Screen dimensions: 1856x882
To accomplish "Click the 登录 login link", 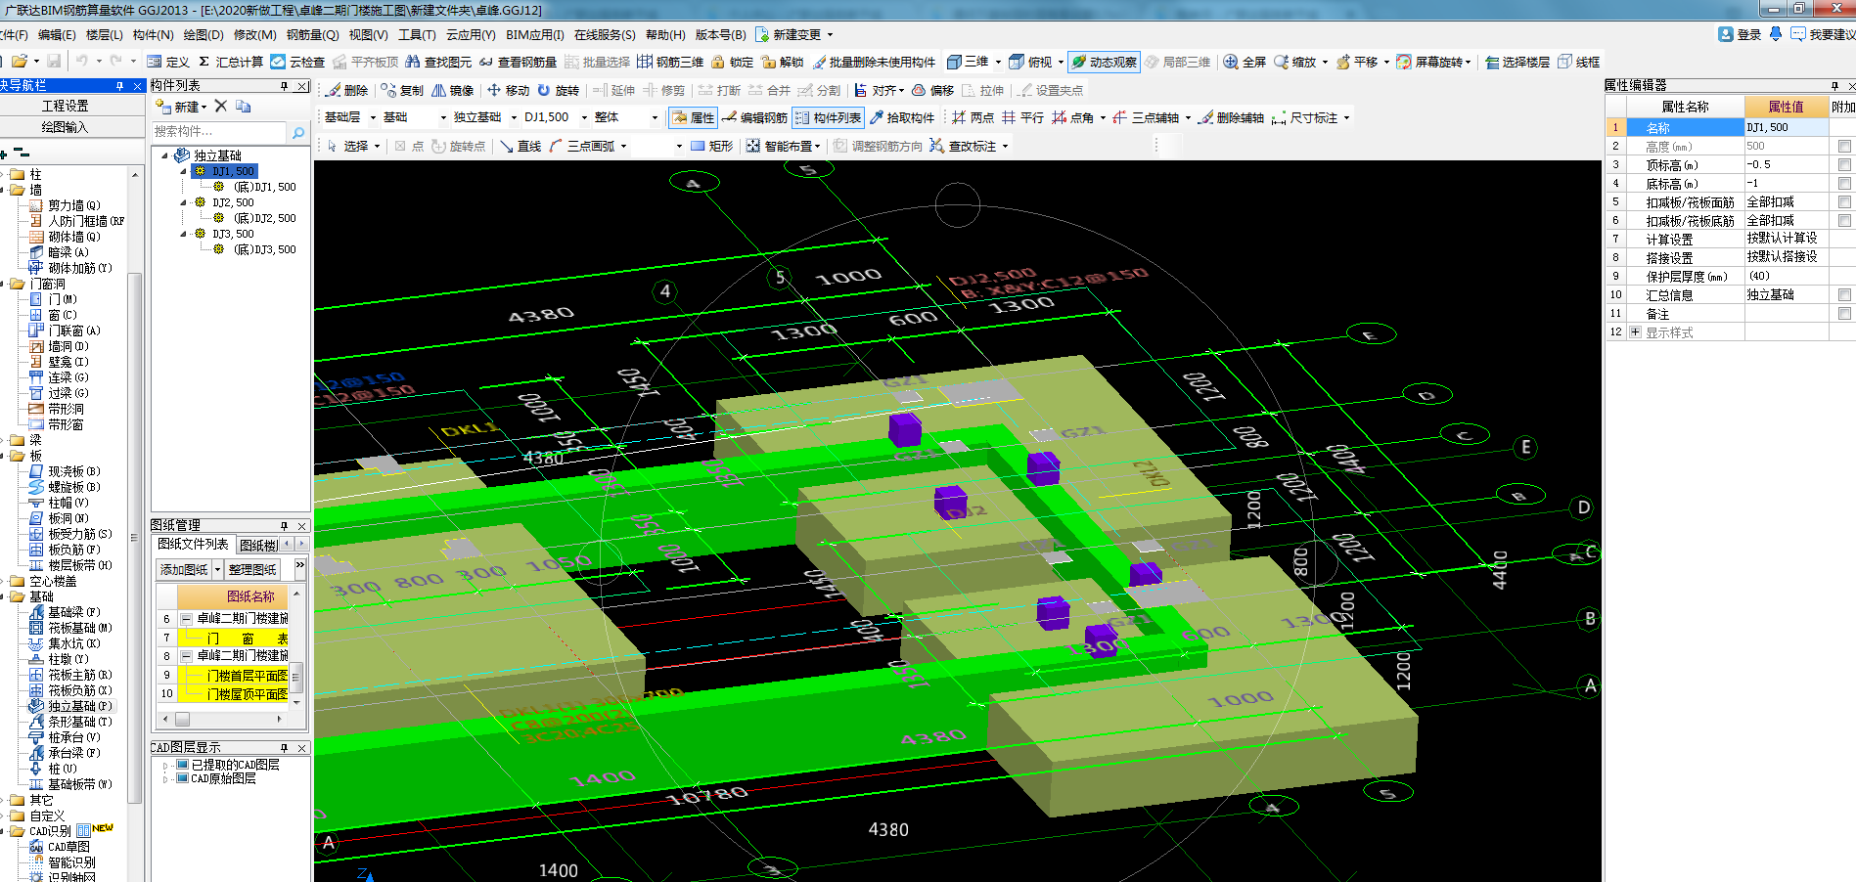I will [1740, 34].
